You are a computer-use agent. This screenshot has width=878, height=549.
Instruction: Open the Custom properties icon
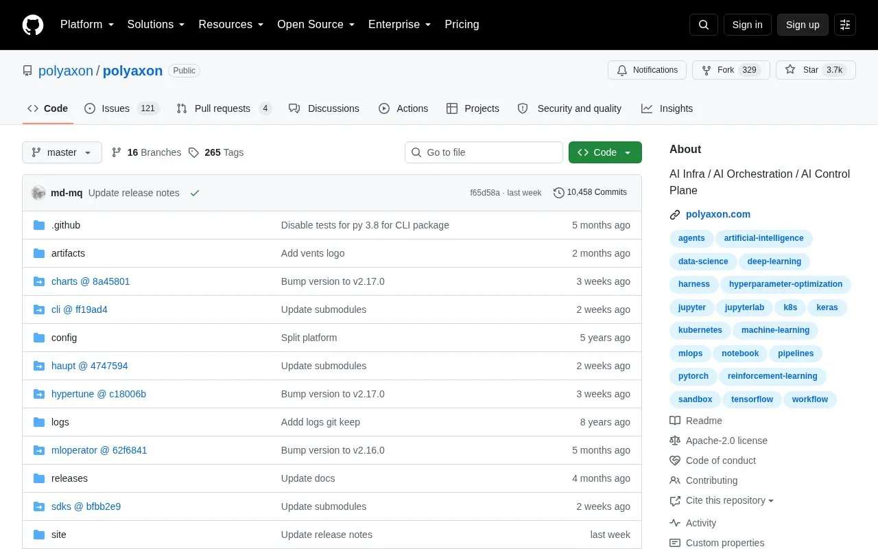click(x=675, y=543)
